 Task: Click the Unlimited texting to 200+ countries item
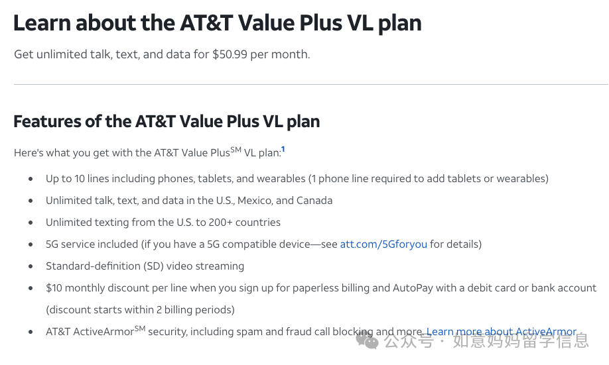pos(163,223)
